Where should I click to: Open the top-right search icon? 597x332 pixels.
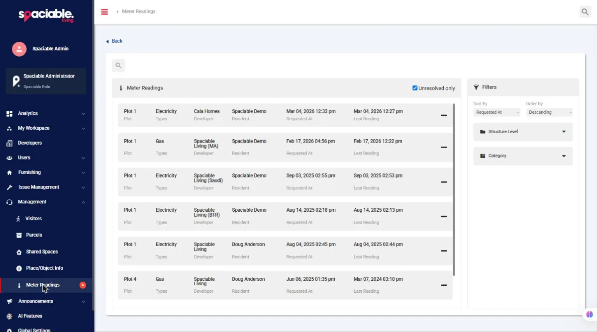585,12
